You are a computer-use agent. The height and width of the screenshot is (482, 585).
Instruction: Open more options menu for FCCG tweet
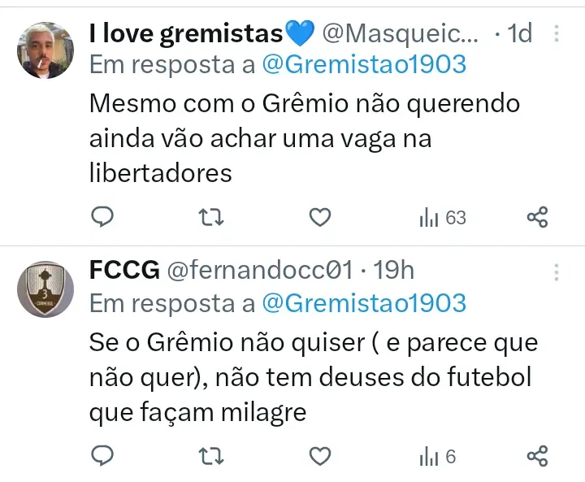point(557,272)
